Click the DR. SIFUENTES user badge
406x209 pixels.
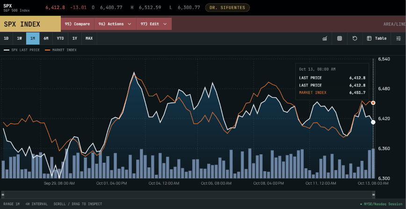[227, 7]
